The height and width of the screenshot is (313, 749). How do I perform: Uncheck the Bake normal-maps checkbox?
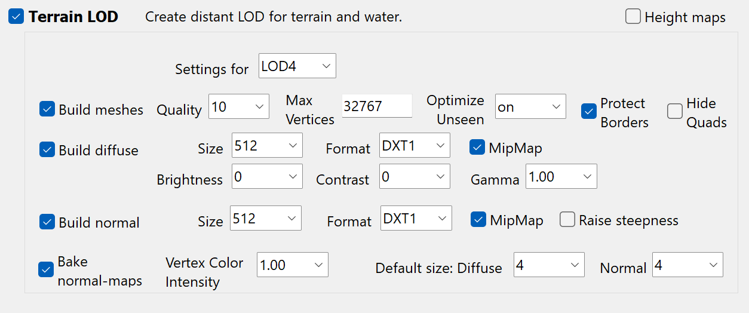tap(46, 269)
